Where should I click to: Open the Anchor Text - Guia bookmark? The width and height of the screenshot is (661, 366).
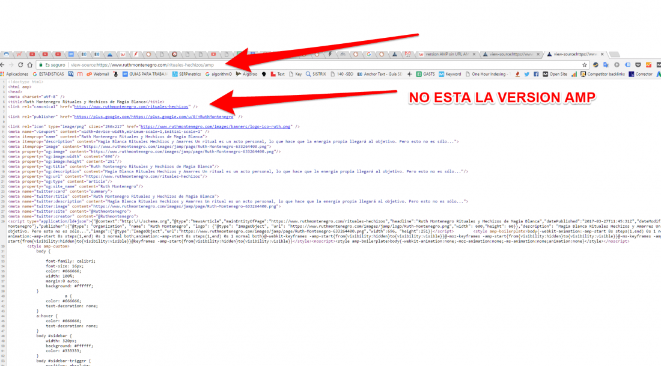[379, 74]
